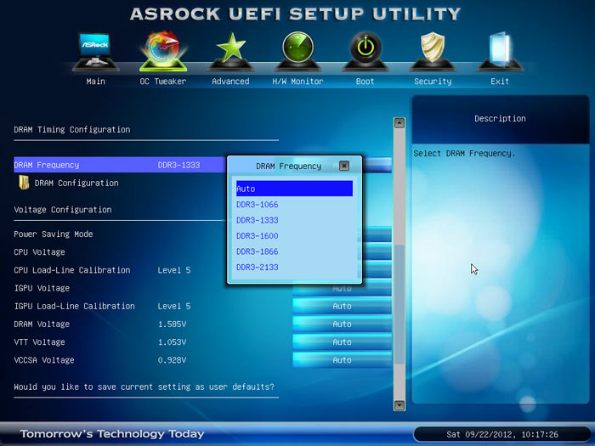Click the DRAM Voltage Auto button
The width and height of the screenshot is (595, 446).
point(342,325)
